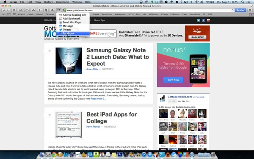
Task: Select Message in the share menu
Action: coord(73,26)
